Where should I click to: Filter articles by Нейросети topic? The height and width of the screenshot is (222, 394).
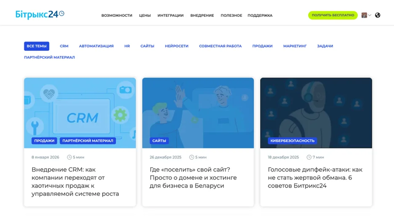177,46
